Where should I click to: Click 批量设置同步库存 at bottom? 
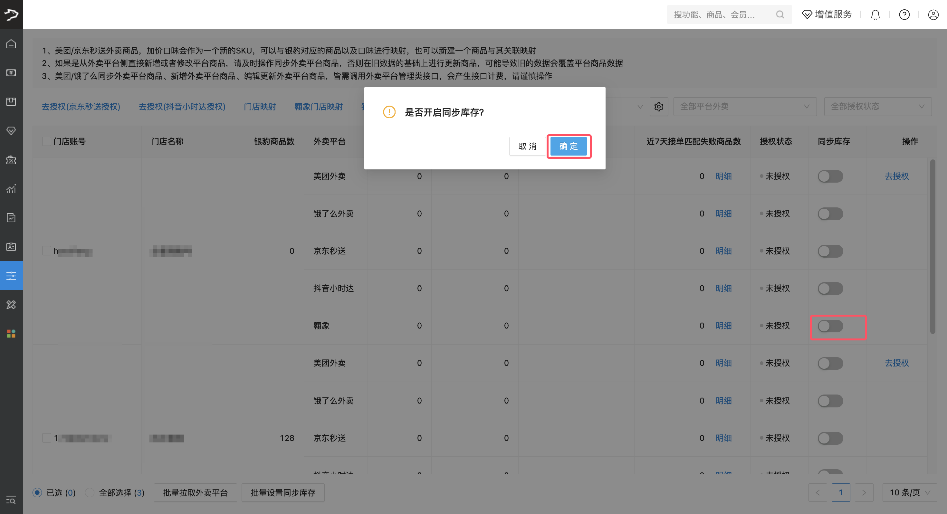pyautogui.click(x=283, y=493)
